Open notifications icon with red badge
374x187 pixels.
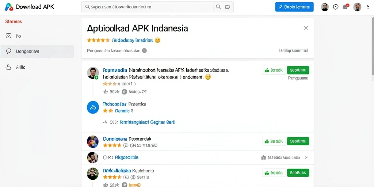click(346, 7)
